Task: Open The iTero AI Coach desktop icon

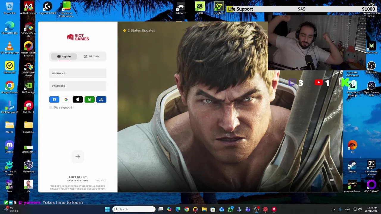Action: coord(10,168)
